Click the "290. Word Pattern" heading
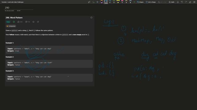 coord(14,18)
